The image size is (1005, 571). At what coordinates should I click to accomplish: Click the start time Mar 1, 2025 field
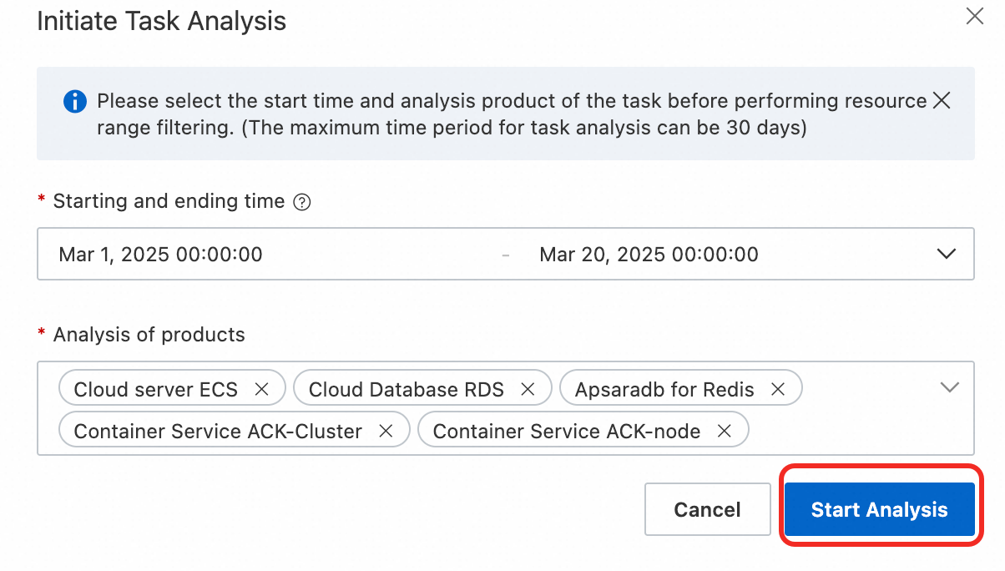pos(160,254)
